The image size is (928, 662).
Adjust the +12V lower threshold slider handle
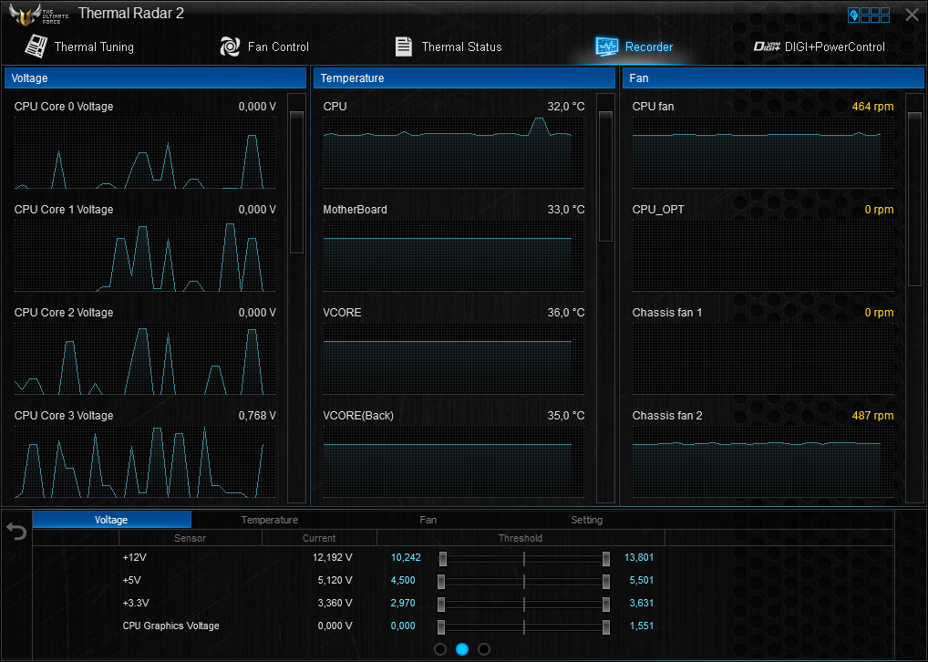443,558
